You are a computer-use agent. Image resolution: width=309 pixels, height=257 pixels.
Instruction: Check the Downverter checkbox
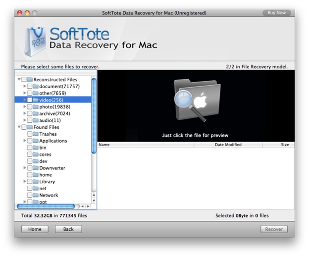[30, 168]
